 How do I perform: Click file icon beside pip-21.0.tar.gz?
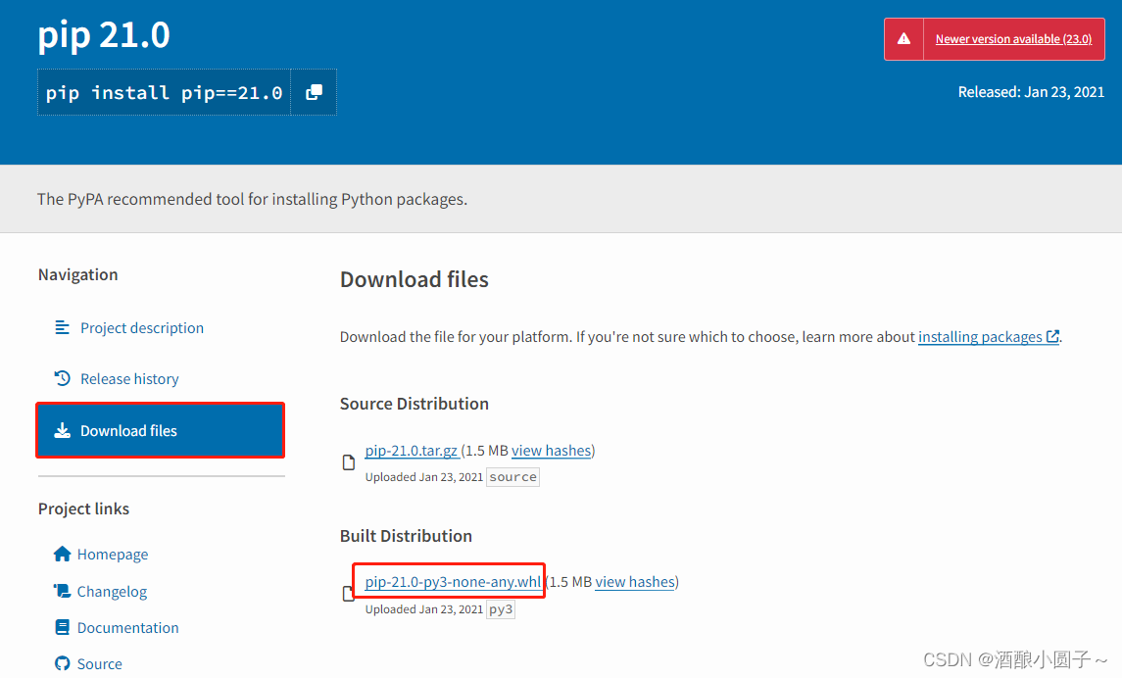[349, 462]
